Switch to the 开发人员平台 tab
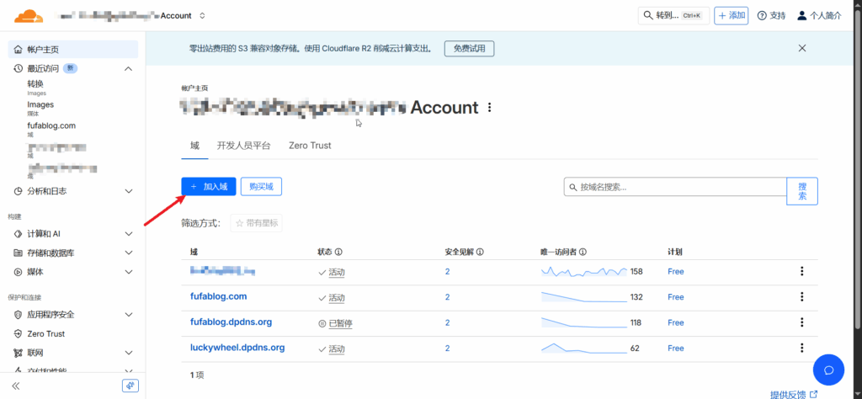Image resolution: width=862 pixels, height=399 pixels. click(x=244, y=146)
